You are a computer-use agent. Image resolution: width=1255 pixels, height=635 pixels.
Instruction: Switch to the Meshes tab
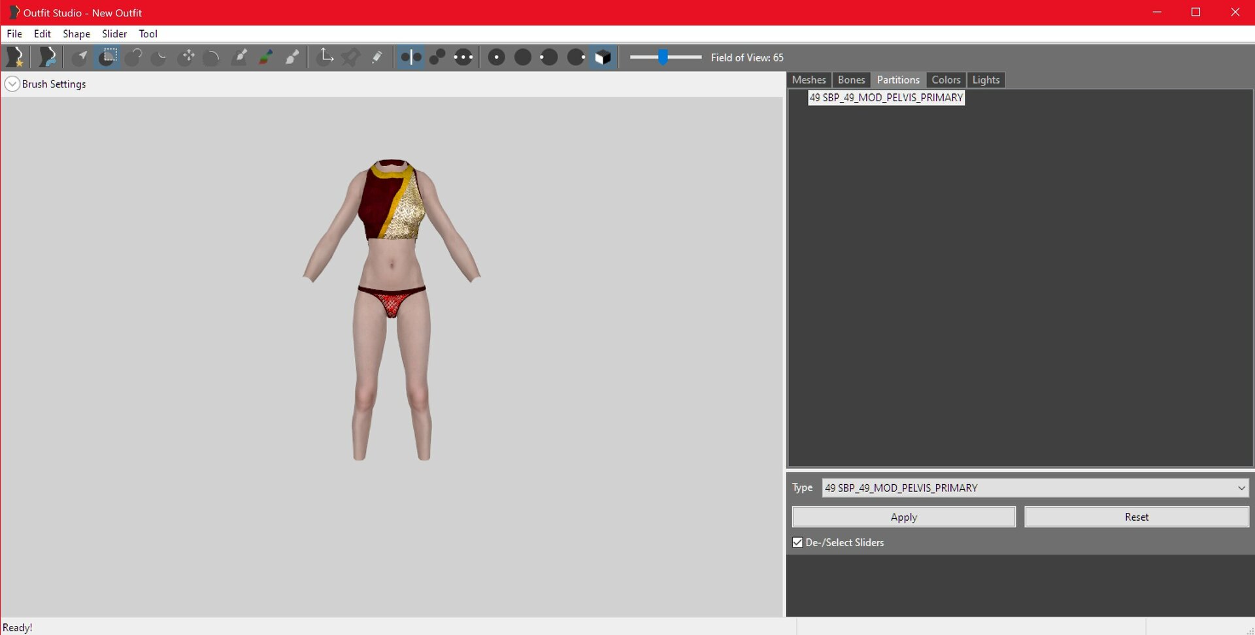[809, 80]
